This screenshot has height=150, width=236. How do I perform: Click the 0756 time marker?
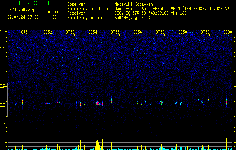138,32
